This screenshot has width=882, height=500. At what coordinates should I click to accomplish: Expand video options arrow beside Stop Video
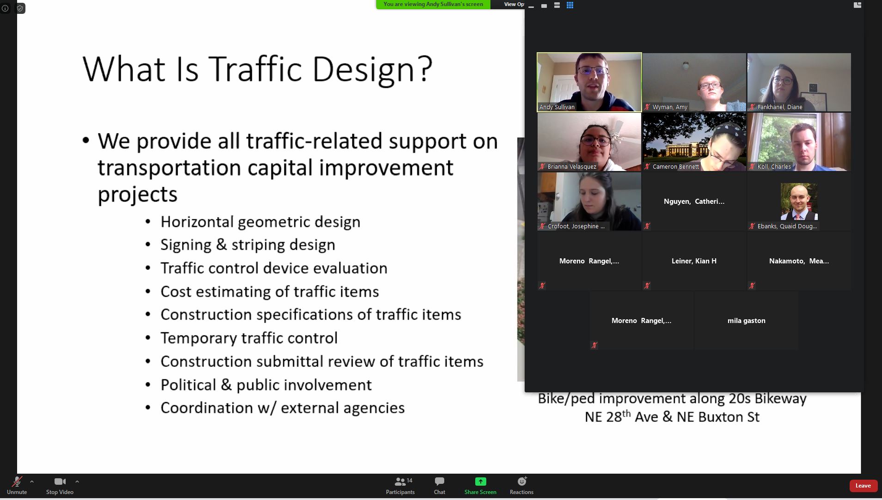coord(77,482)
